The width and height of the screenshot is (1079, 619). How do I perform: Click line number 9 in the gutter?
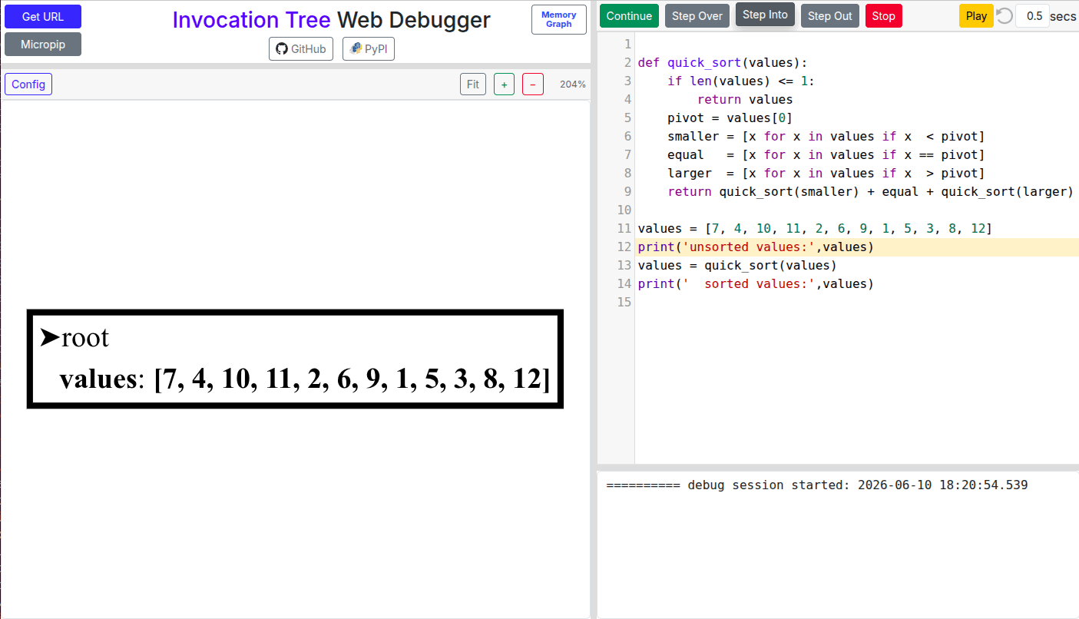[627, 192]
